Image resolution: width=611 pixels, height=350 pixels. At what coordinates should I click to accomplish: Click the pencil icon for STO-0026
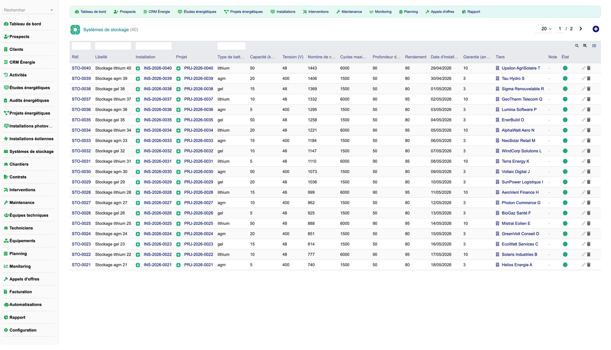(x=584, y=213)
